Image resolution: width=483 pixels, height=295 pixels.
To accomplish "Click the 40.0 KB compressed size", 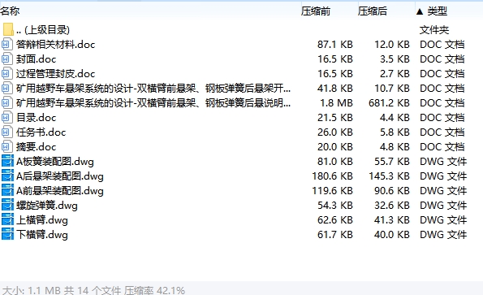I will pos(392,235).
